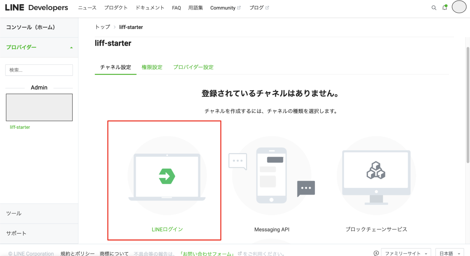Open the FAQ menu item
The image size is (470, 256).
(176, 8)
